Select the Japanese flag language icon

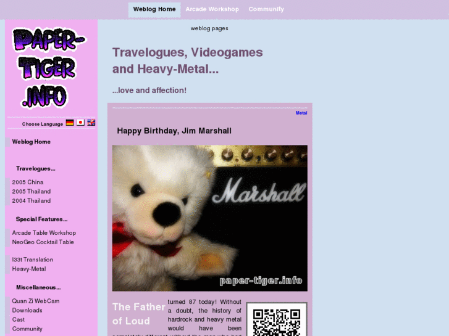(x=80, y=123)
